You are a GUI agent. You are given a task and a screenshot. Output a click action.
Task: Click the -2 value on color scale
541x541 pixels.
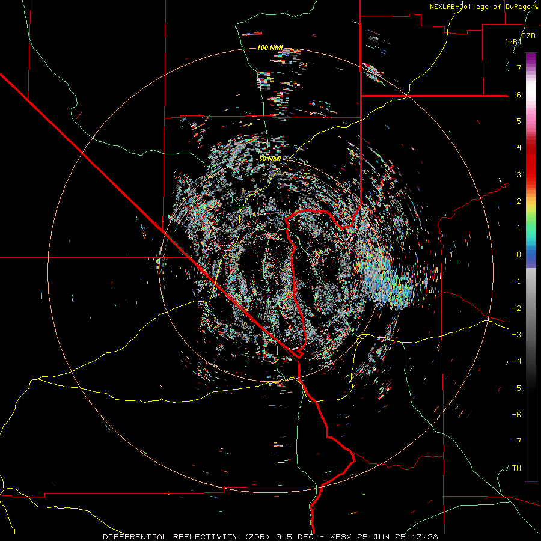[x=516, y=308]
